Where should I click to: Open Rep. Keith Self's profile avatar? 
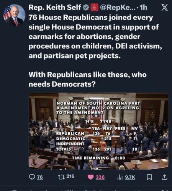point(14,15)
